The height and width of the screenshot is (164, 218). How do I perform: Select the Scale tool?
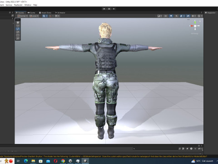(18, 32)
